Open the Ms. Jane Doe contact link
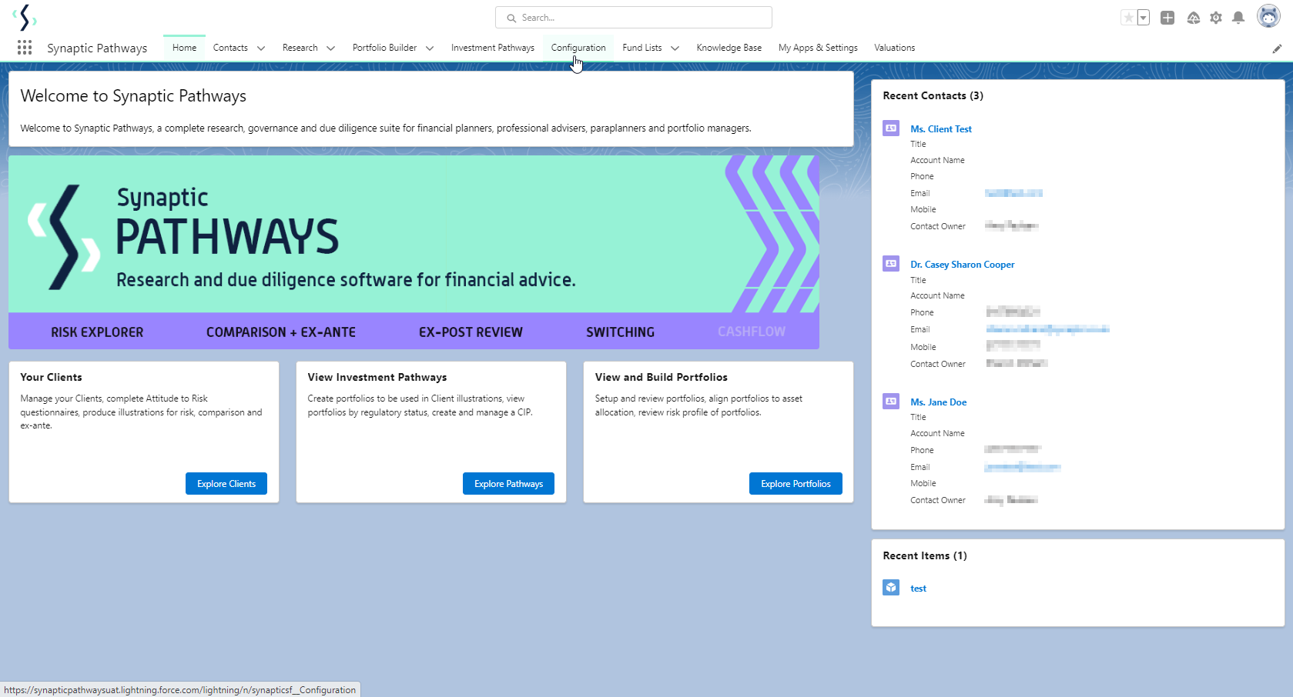Viewport: 1293px width, 697px height. tap(939, 402)
